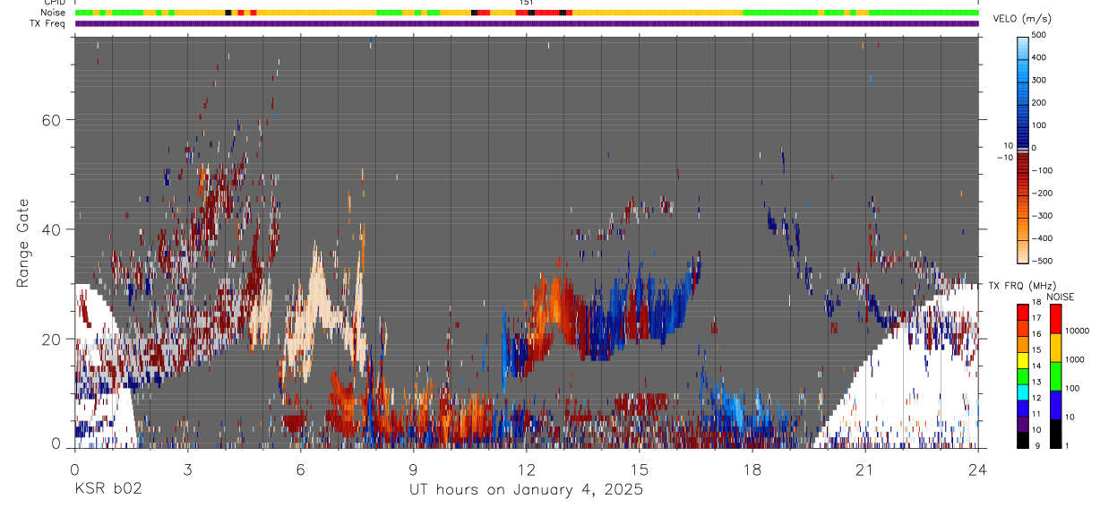Pick the green swatch in NOISE legend
The image size is (1100, 508).
coord(1056,376)
